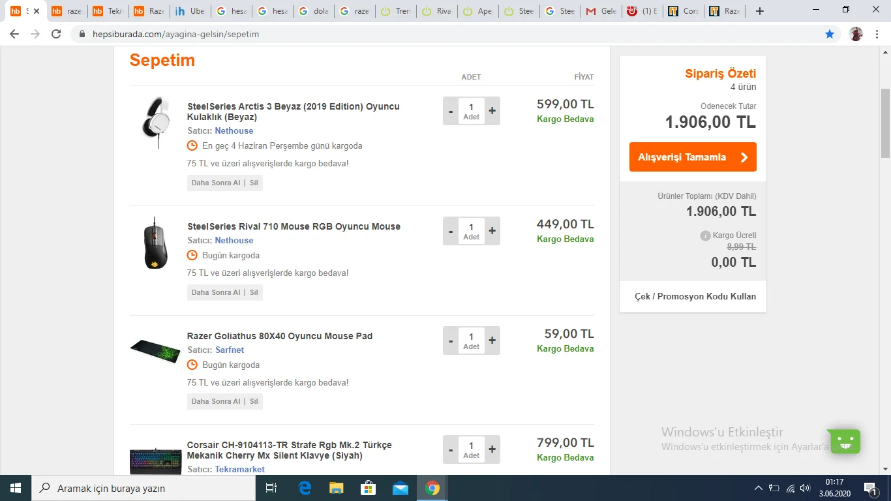Switch to the dola Google tab
Viewport: 891px width, 501px height.
[x=313, y=11]
